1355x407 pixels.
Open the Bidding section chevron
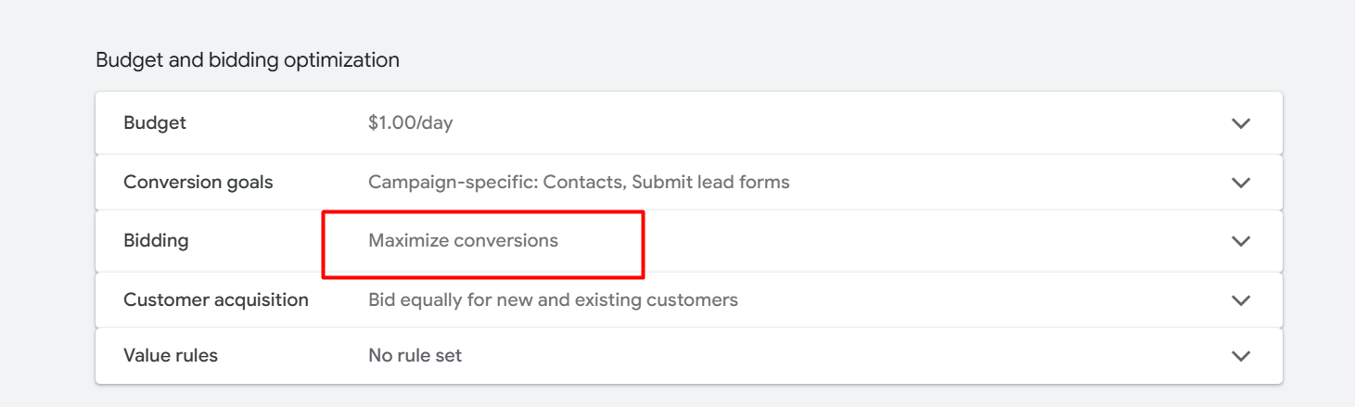[1240, 241]
